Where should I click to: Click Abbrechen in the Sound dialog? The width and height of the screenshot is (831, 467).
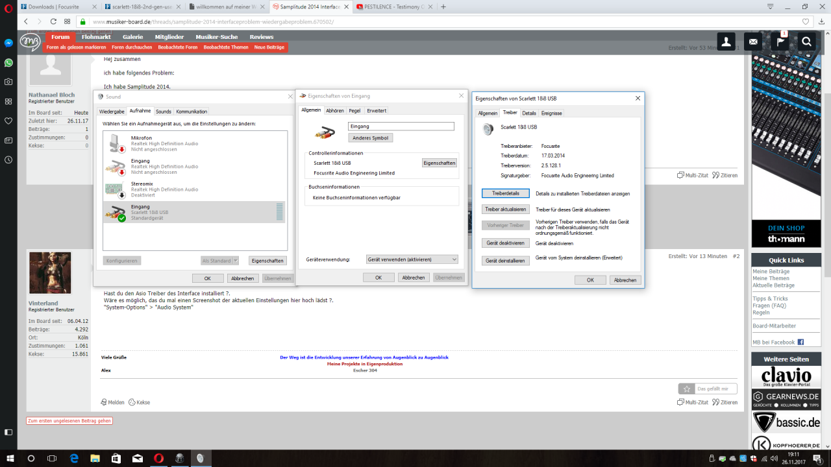[x=243, y=278]
